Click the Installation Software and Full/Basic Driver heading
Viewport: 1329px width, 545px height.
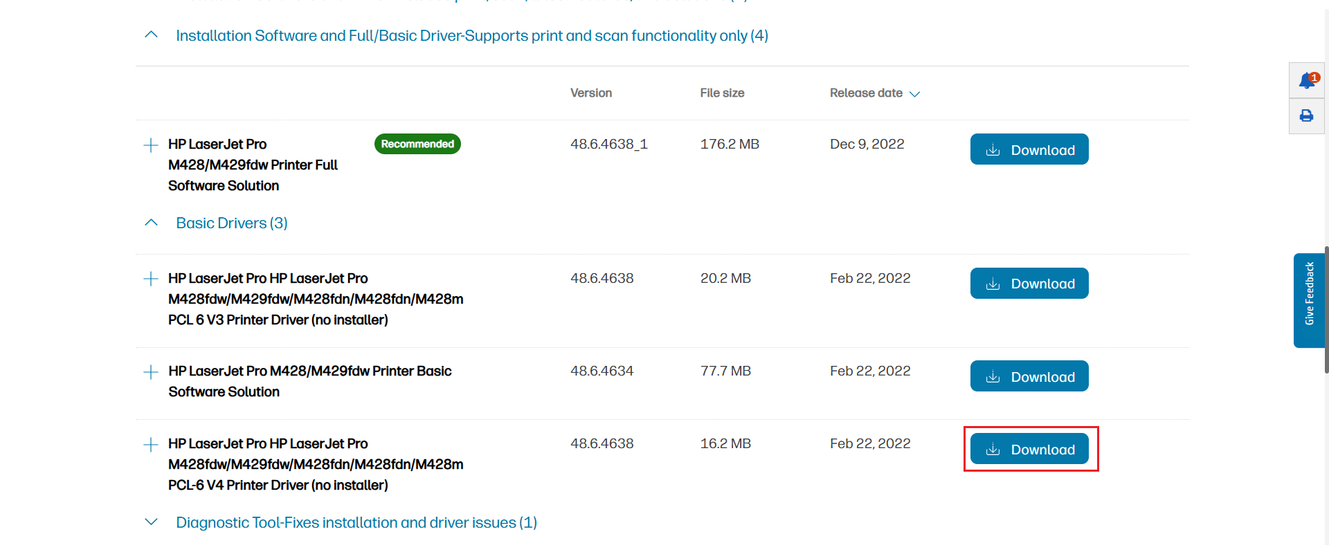(472, 35)
